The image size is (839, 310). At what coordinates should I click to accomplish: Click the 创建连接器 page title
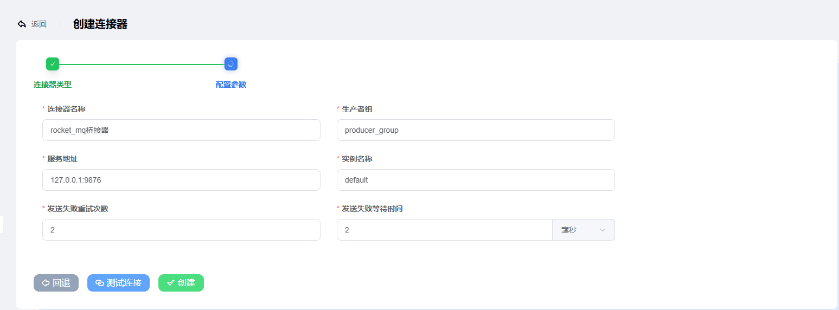(100, 24)
